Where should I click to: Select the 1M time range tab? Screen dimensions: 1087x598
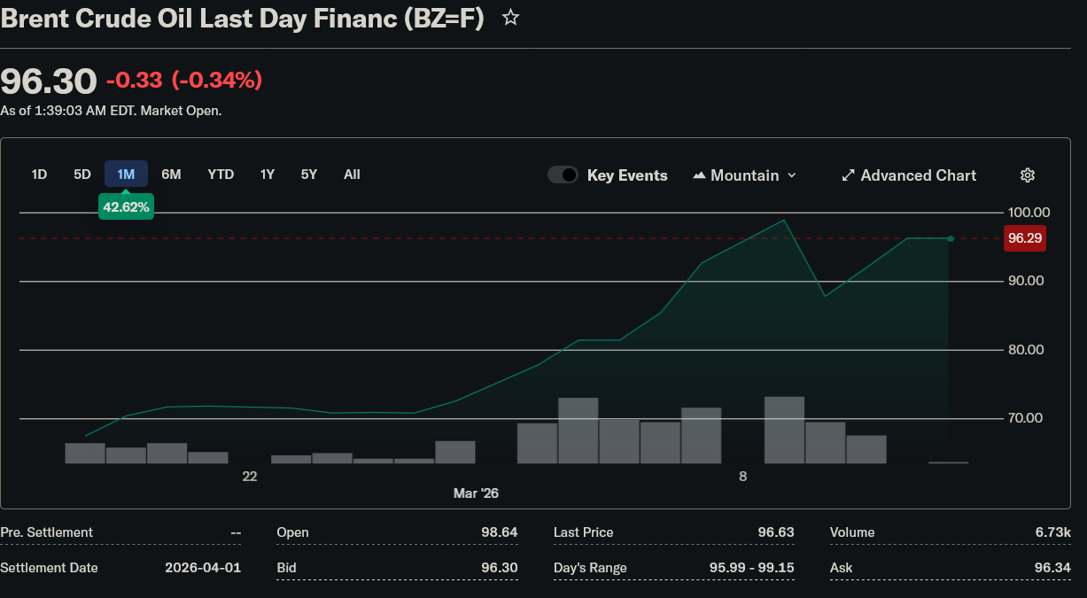click(x=126, y=175)
